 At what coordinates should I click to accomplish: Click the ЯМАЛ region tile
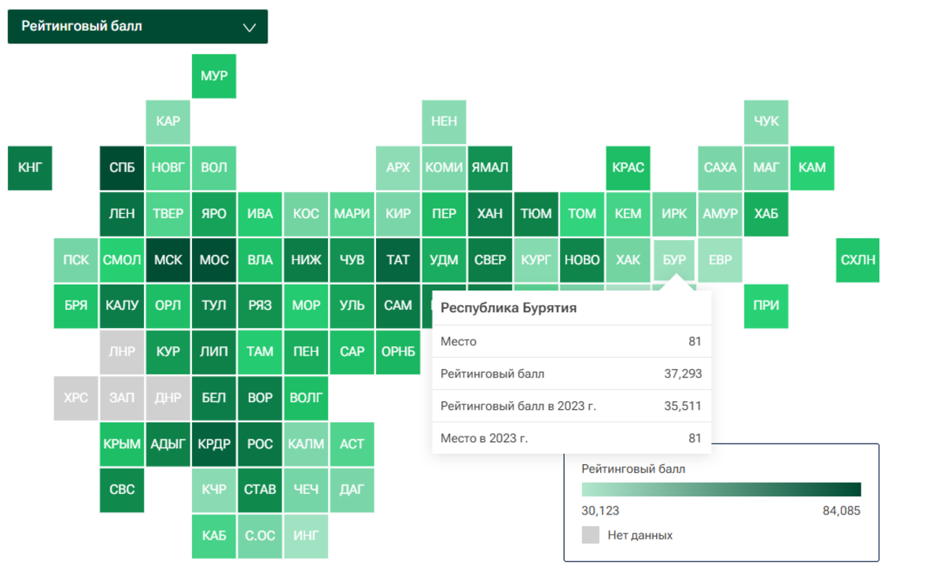tap(490, 168)
